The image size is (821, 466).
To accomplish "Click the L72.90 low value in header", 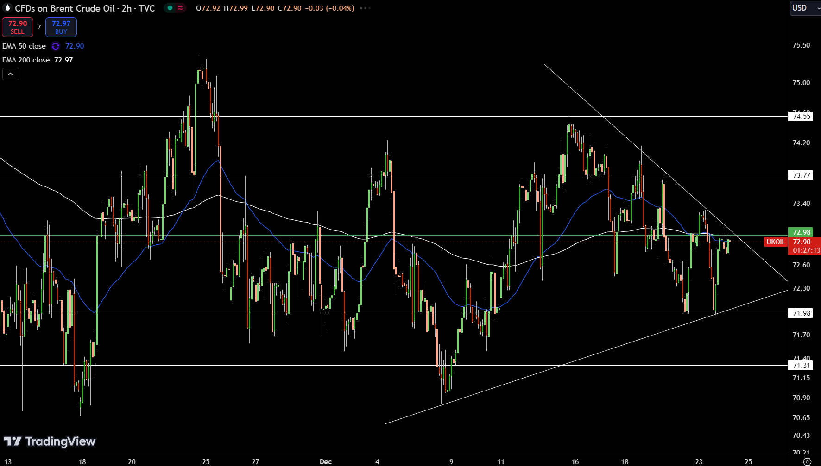I will tap(262, 8).
